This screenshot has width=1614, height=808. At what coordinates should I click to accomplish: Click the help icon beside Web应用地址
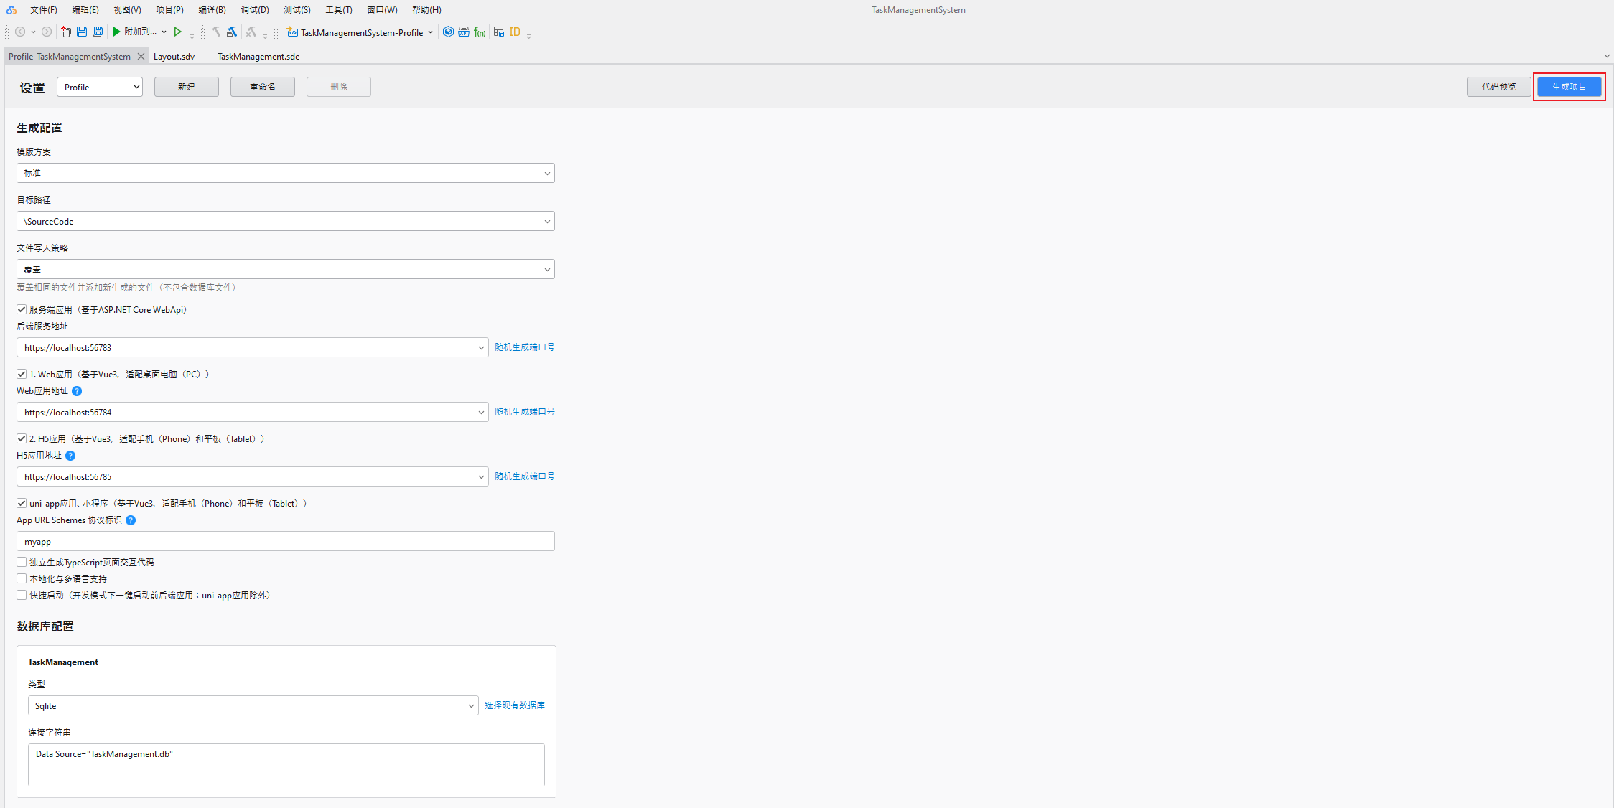[77, 391]
